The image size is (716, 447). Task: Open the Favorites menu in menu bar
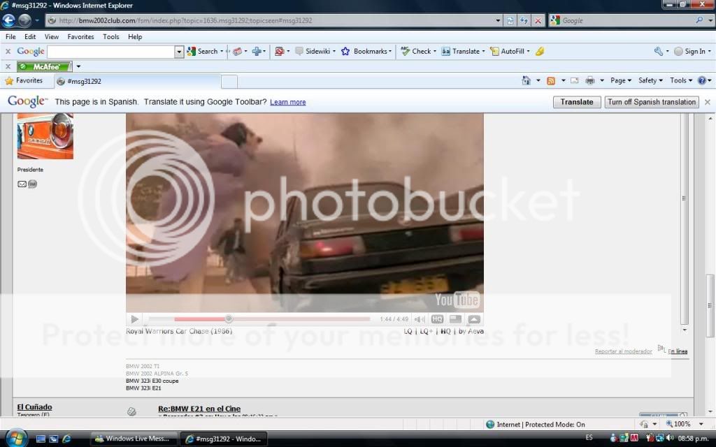coord(80,36)
